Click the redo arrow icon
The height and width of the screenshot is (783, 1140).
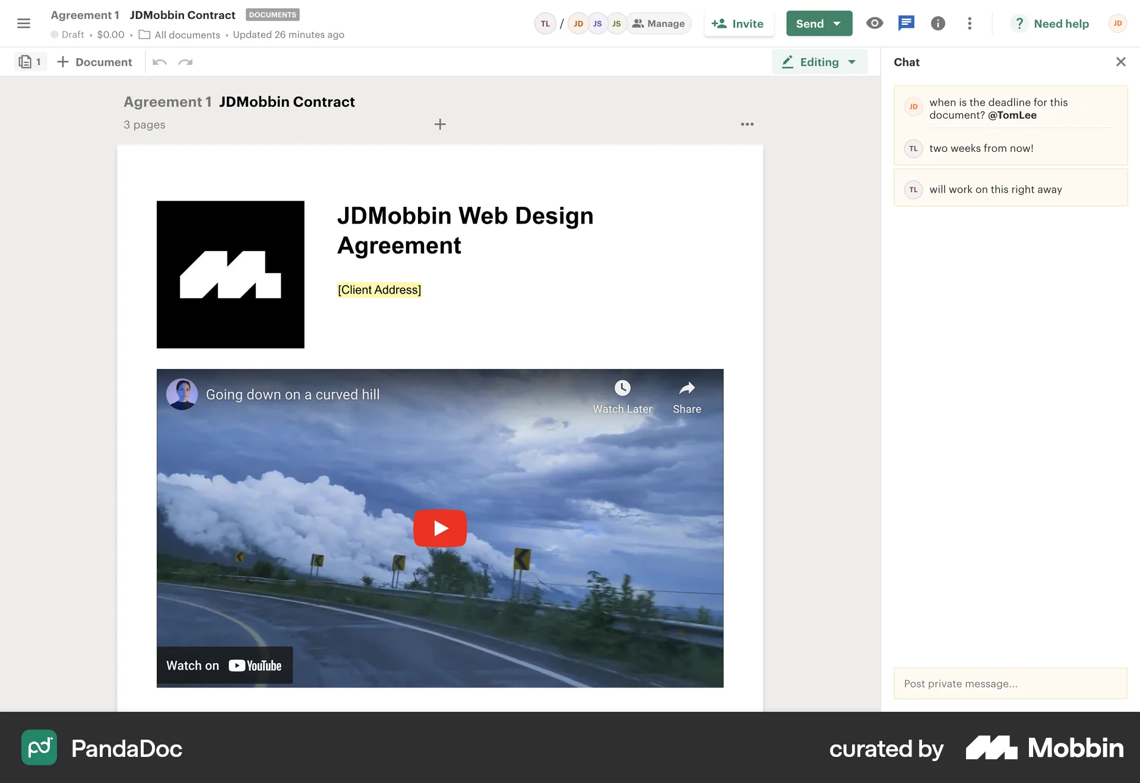coord(185,62)
